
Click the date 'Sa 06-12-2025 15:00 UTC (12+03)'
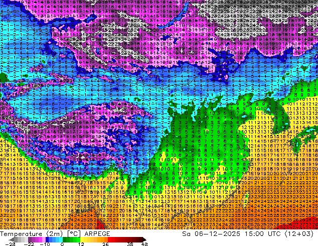tap(248, 234)
